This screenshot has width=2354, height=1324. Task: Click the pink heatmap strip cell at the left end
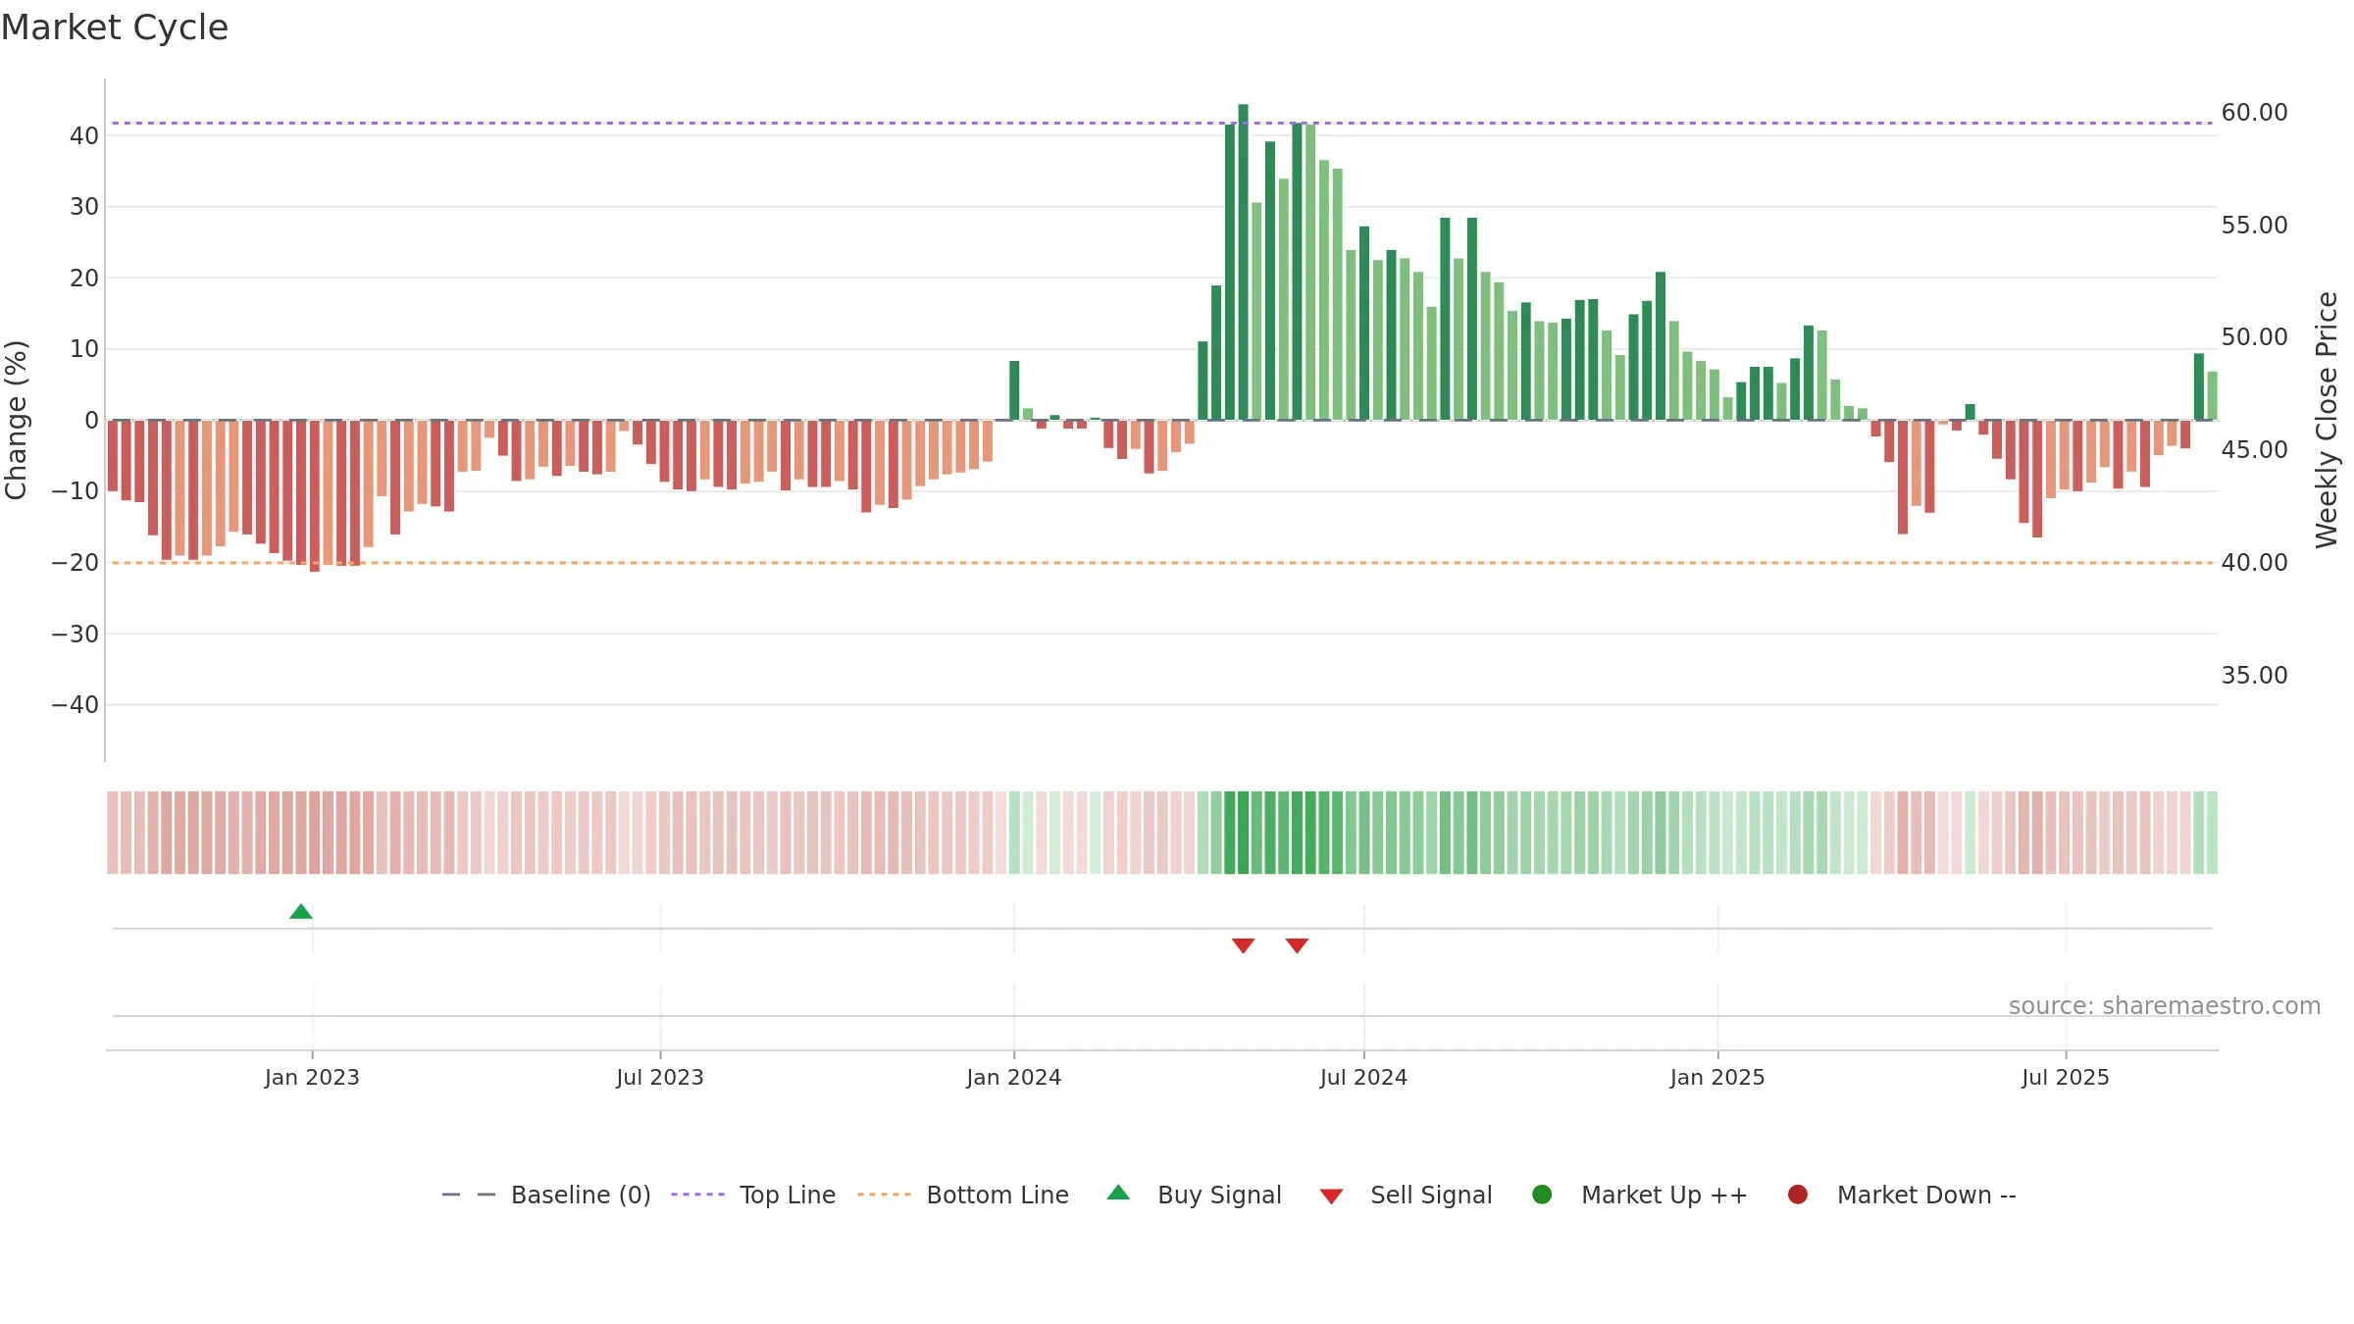113,833
